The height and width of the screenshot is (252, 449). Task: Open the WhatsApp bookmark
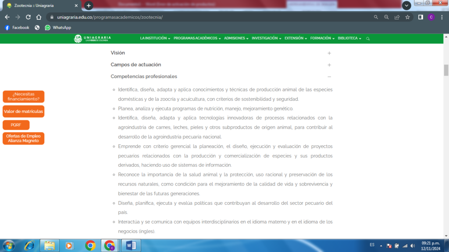coord(58,28)
